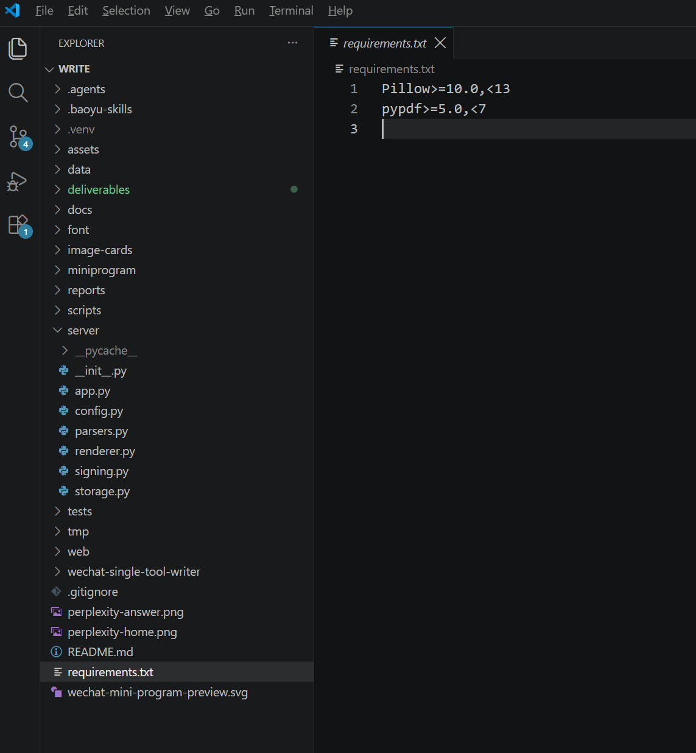
Task: Click the Pillow>=10.0,<13 line in editor
Action: pos(446,89)
